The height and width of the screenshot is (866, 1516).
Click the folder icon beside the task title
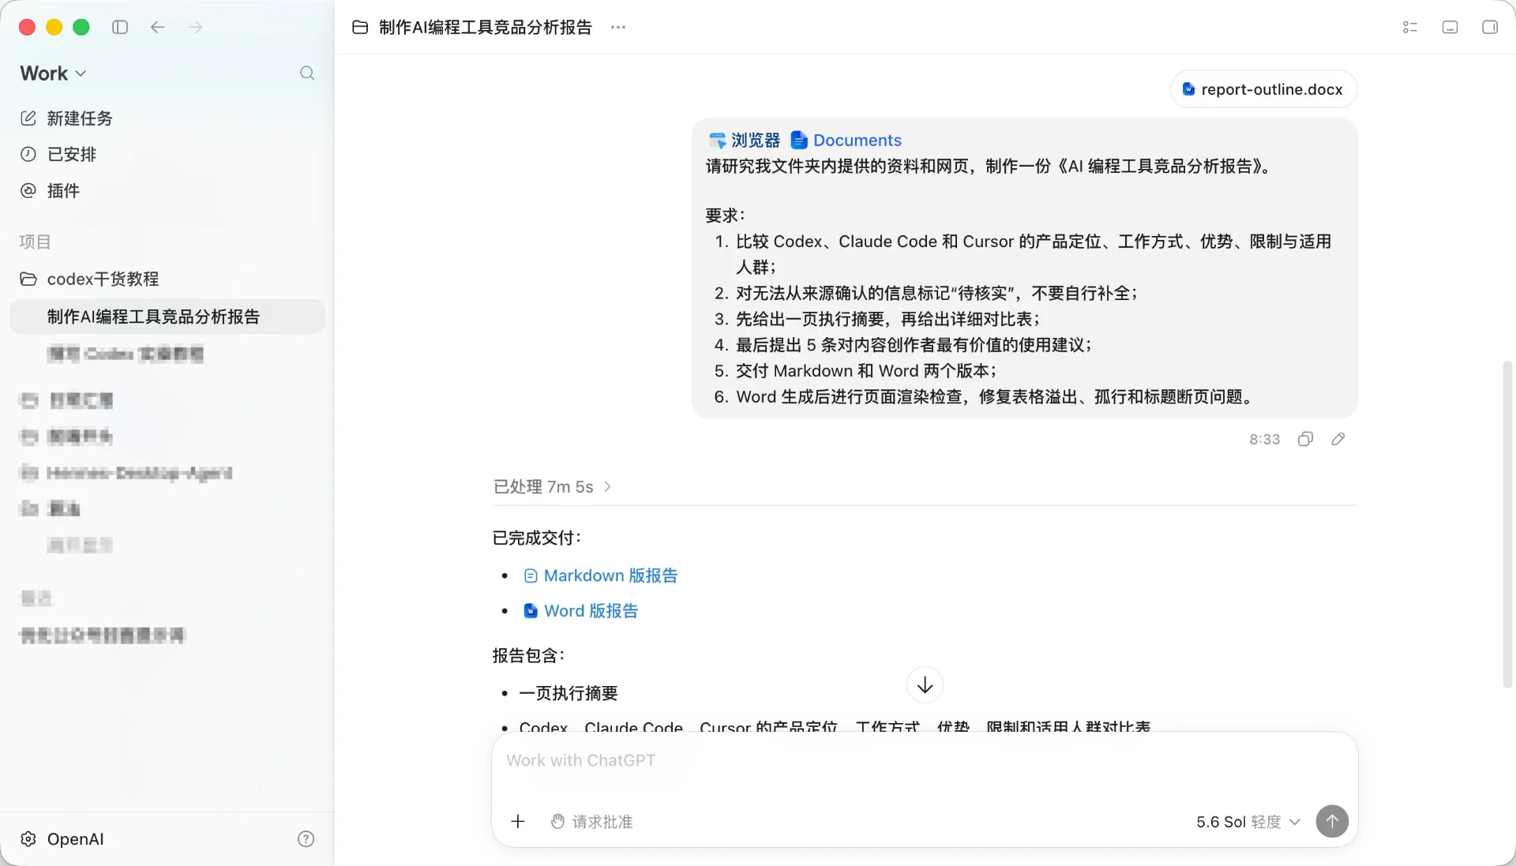(360, 28)
